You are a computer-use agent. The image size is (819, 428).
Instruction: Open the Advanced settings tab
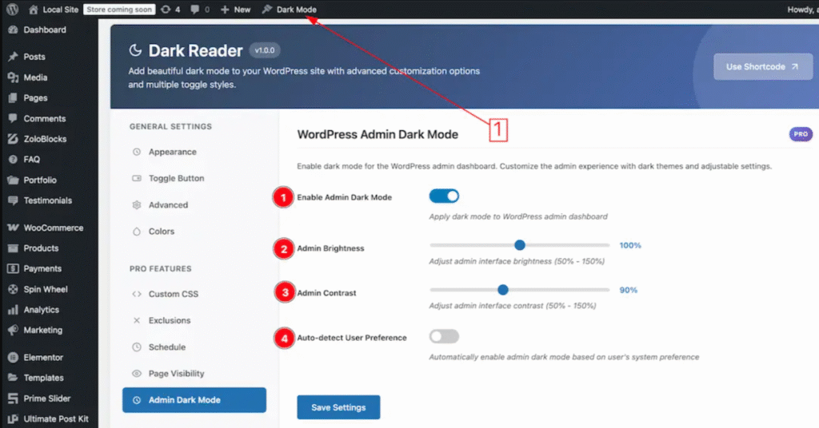click(194, 205)
